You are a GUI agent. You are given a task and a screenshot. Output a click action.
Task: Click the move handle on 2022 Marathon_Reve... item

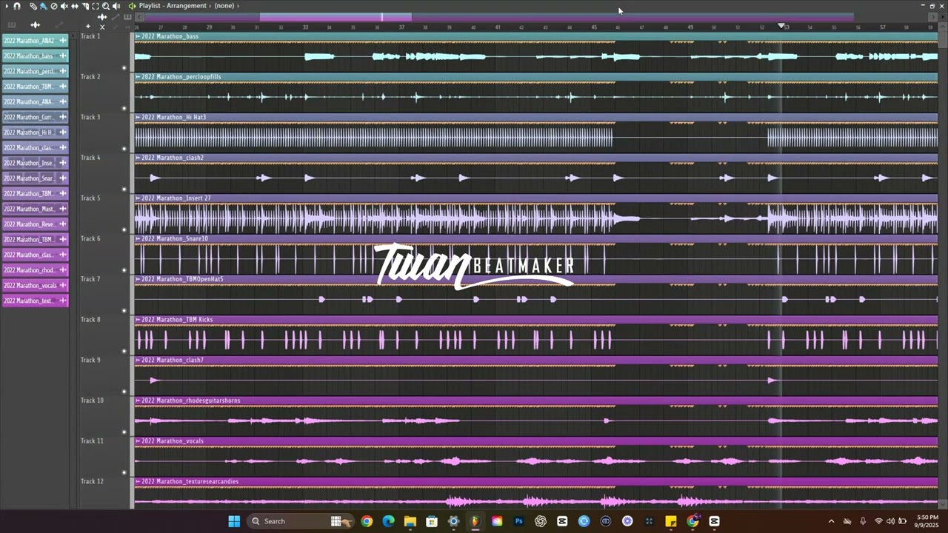point(63,224)
